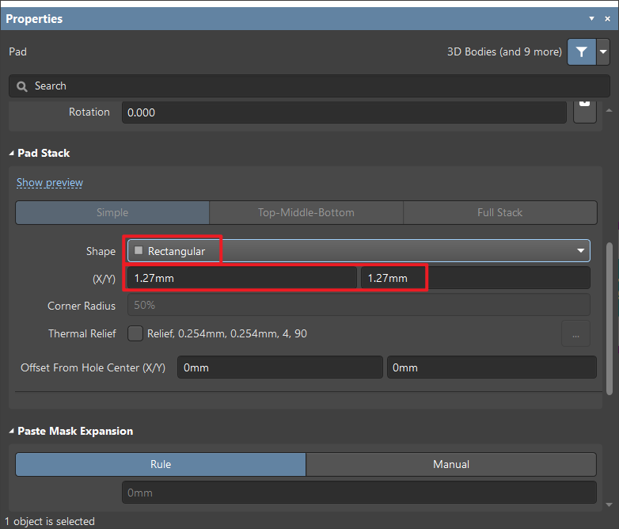Edit the pad Y size field
Screen dimensions: 619x529
click(475, 278)
